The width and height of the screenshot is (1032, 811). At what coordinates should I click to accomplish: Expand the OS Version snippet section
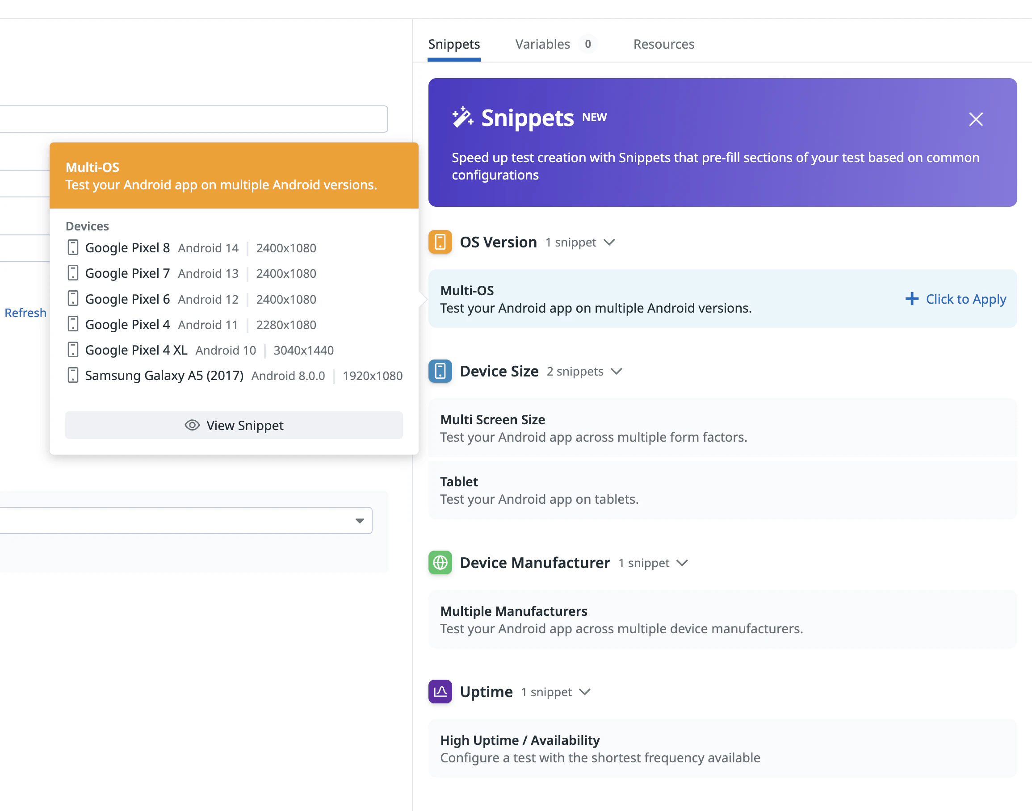610,242
